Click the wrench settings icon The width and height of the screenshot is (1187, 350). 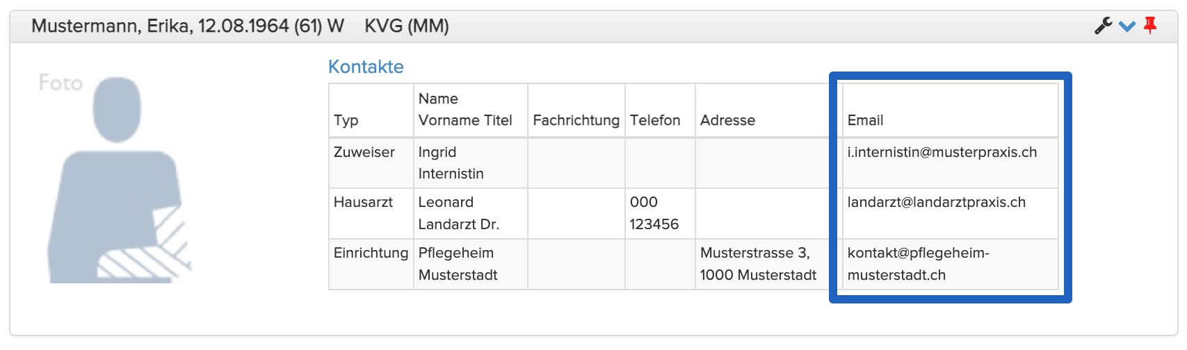pos(1103,26)
